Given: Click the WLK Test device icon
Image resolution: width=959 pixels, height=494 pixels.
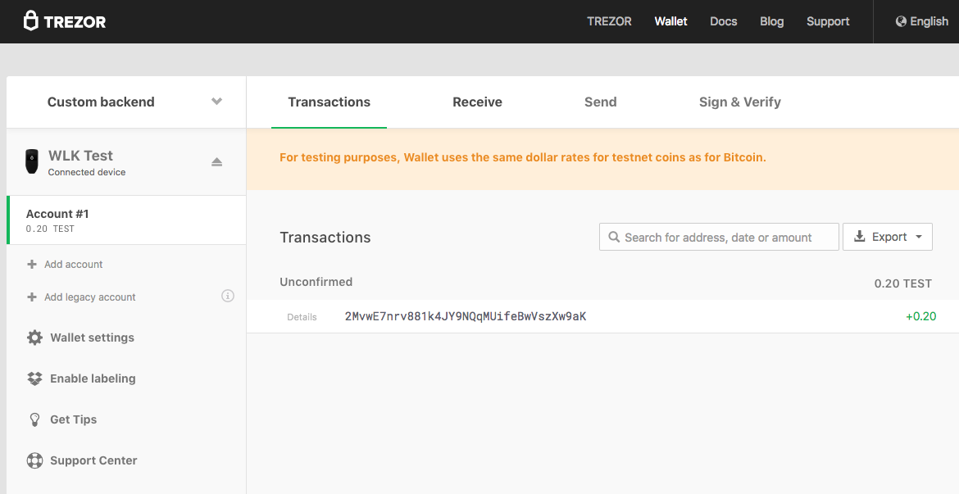Looking at the screenshot, I should click(x=32, y=162).
